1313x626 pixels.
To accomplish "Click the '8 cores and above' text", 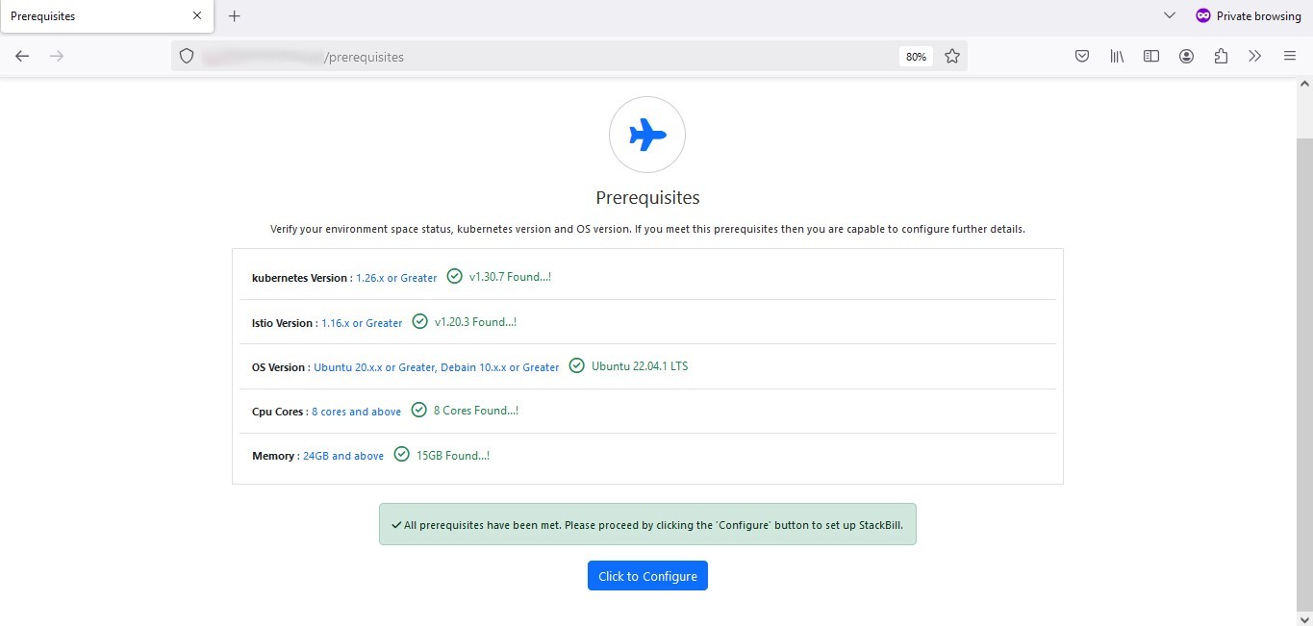I will point(356,412).
